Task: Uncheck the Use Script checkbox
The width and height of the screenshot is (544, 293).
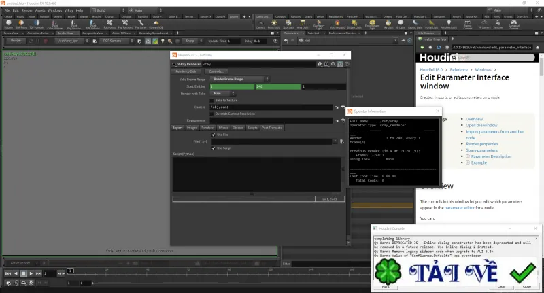Action: pyautogui.click(x=214, y=148)
